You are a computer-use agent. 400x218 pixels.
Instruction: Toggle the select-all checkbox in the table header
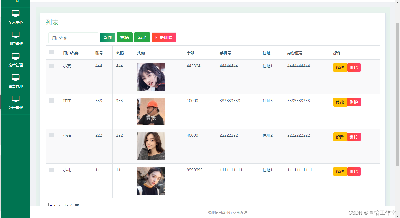52,52
